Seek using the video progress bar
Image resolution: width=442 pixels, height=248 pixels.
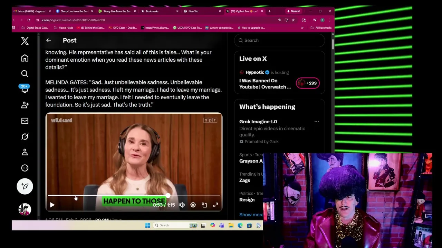pyautogui.click(x=134, y=196)
